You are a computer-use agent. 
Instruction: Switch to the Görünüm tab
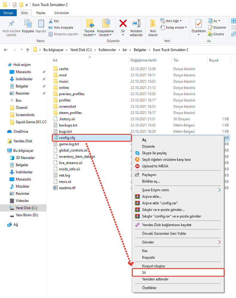(x=61, y=13)
